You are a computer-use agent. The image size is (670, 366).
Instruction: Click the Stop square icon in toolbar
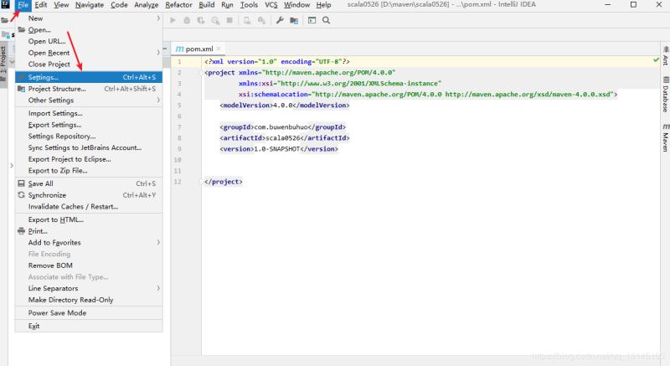click(229, 19)
